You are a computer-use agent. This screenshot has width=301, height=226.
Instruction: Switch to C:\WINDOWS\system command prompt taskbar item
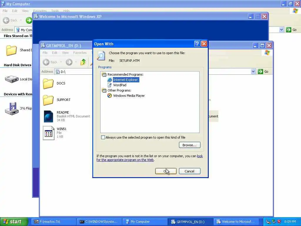[x=99, y=222]
